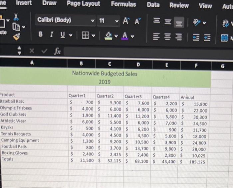Select the Quarter1 total 21,500 cell
233x188 pixels.
(82, 160)
